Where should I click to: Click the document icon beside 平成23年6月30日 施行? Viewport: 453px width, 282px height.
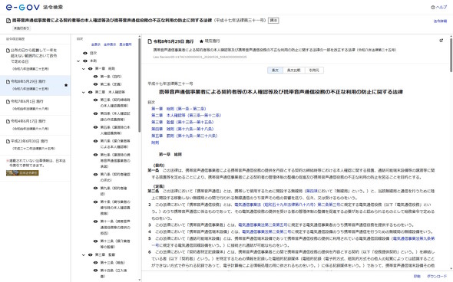pyautogui.click(x=8, y=141)
